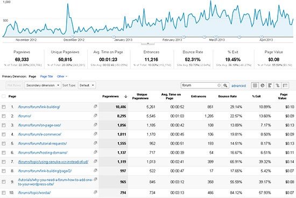This screenshot has height=198, width=296.
Task: Clear the forum search filter
Action: coord(219,86)
